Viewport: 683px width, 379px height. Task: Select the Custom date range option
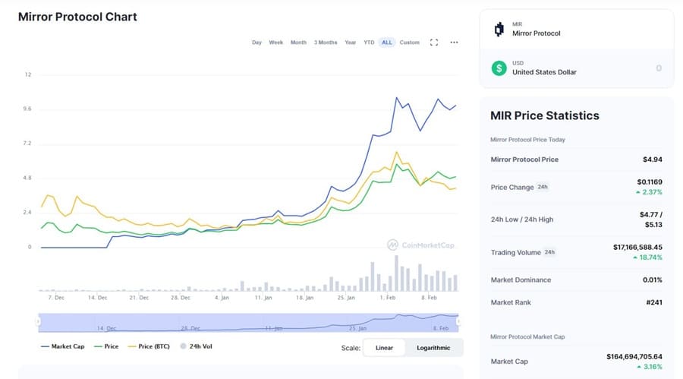pyautogui.click(x=409, y=43)
